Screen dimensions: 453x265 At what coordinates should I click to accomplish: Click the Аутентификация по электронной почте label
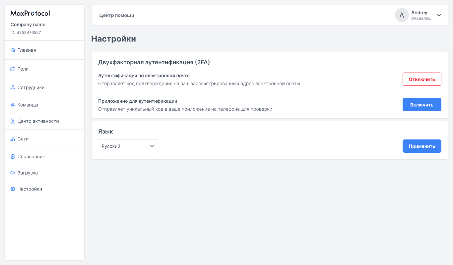[144, 76]
